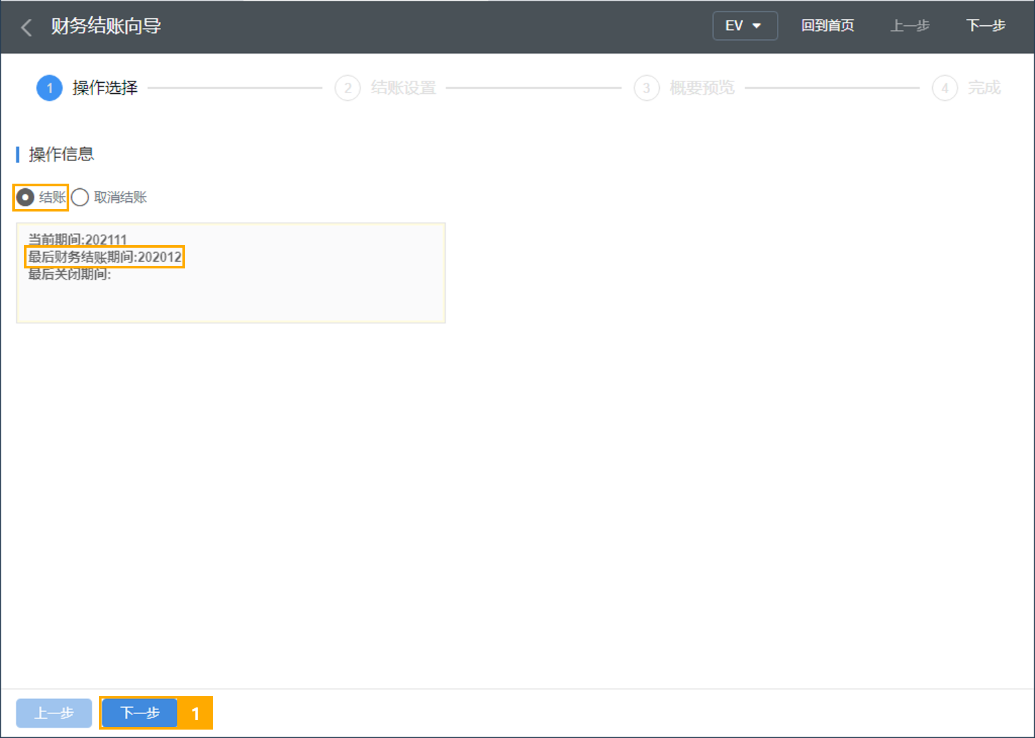The height and width of the screenshot is (738, 1035).
Task: Click the text 当前期间:202111
Action: [x=78, y=239]
